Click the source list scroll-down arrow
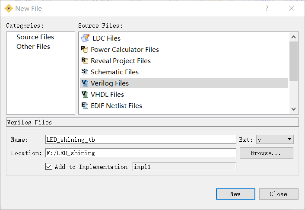This screenshot has height=210, width=305. [x=293, y=109]
